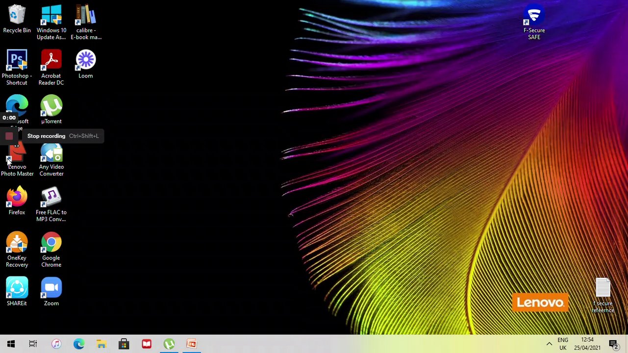628x353 pixels.
Task: Switch to the PowerPoint taskbar app
Action: coord(191,344)
